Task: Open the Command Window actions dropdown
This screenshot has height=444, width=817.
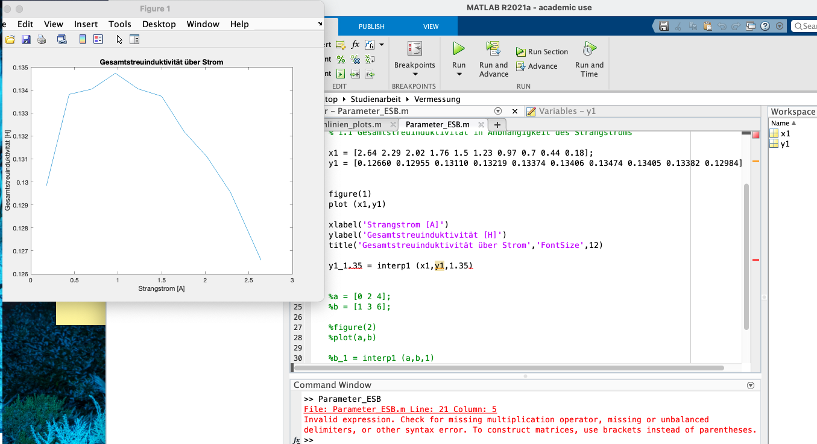Action: point(751,385)
